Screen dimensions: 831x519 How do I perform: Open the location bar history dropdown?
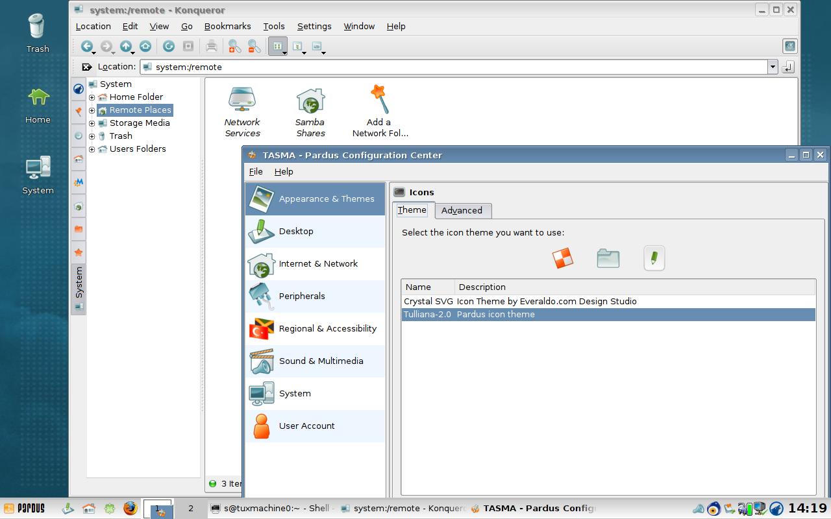(773, 67)
